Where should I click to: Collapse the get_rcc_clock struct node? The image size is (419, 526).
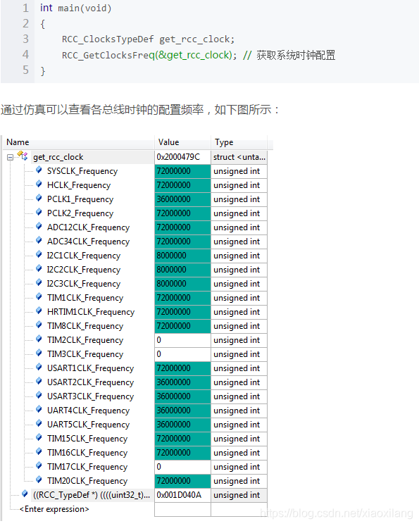(11, 157)
